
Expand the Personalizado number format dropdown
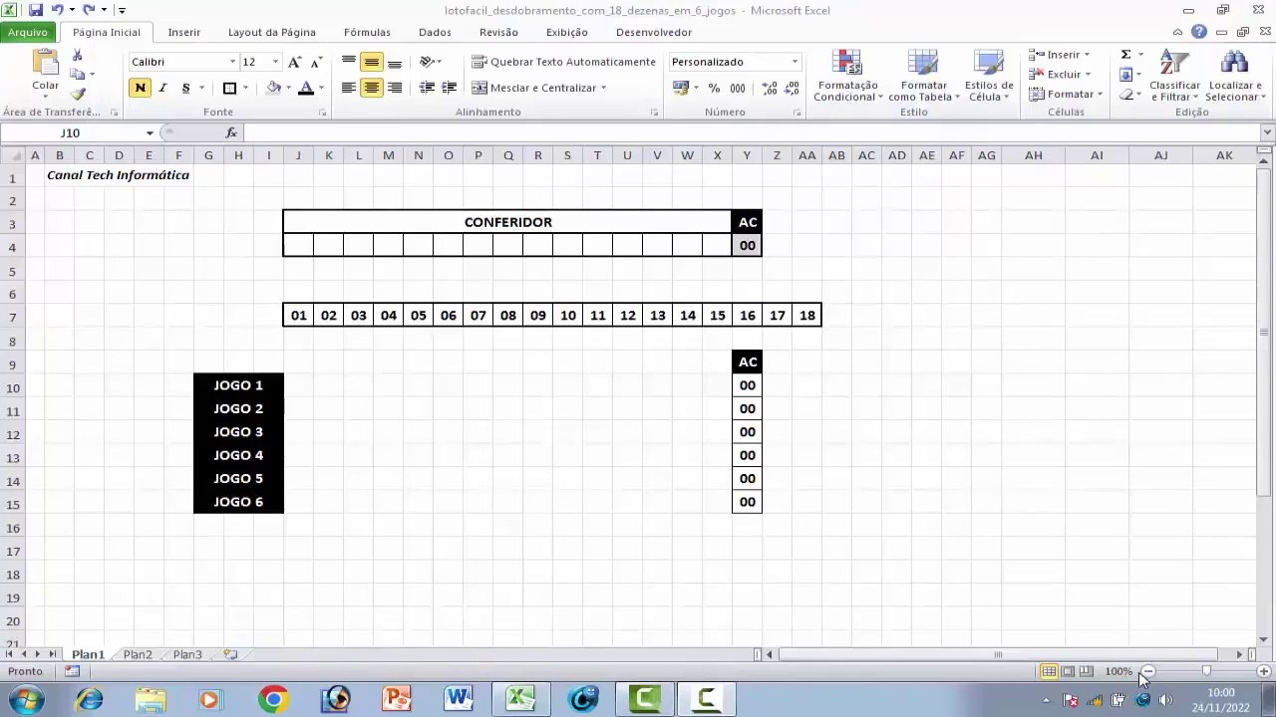click(x=795, y=62)
